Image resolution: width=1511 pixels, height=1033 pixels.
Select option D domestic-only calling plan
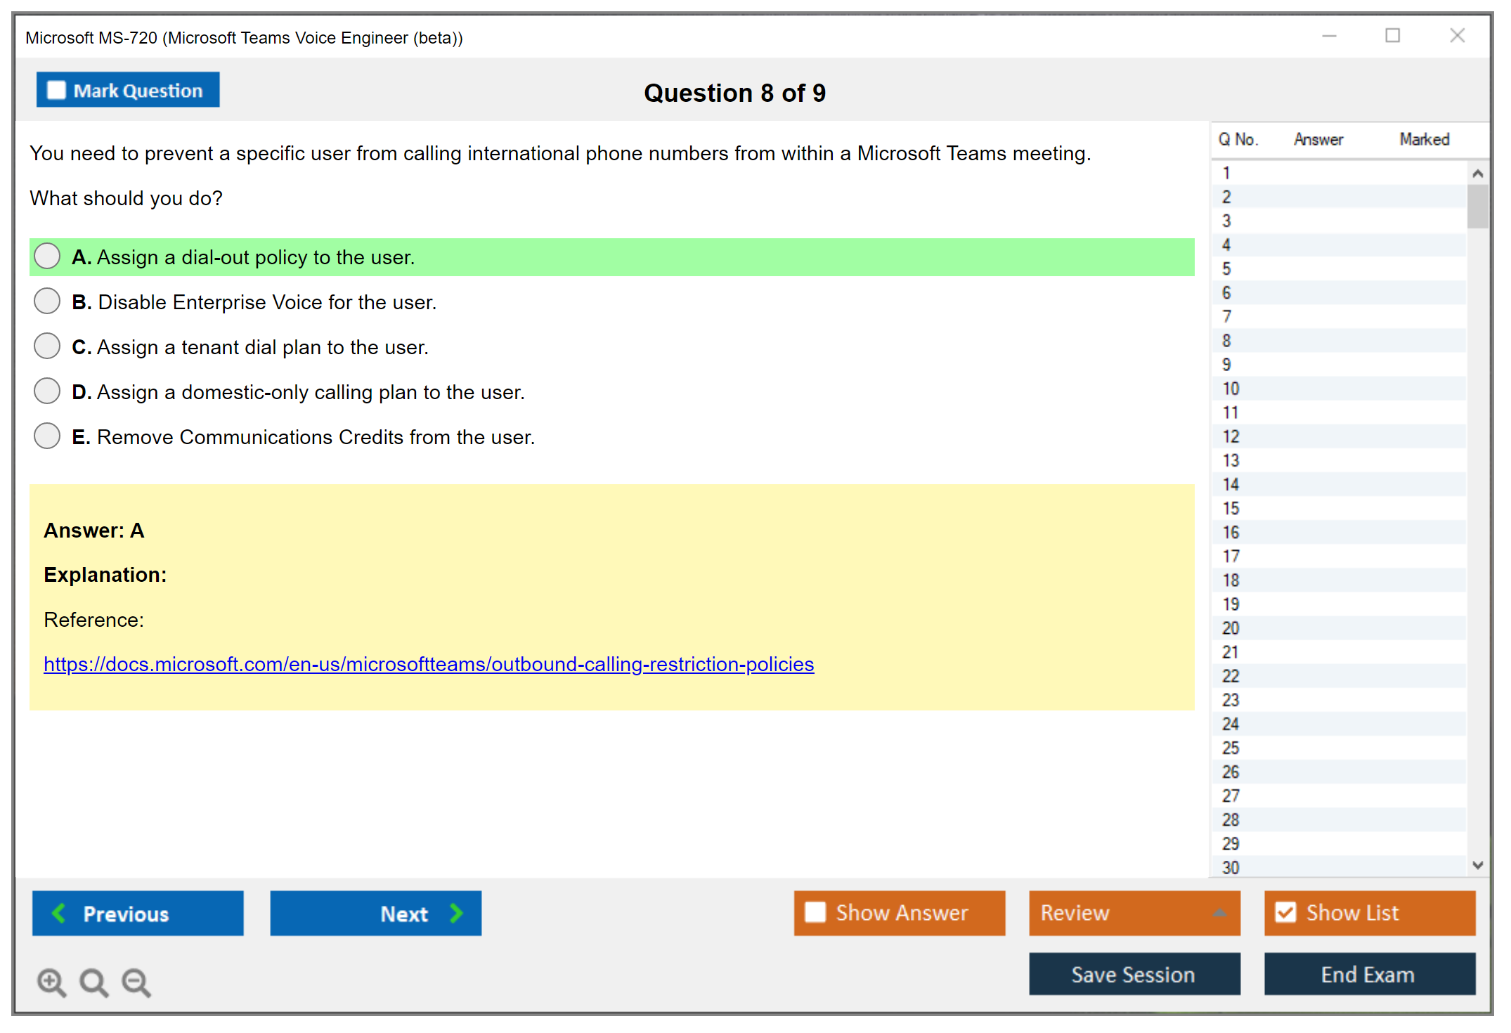(x=47, y=391)
